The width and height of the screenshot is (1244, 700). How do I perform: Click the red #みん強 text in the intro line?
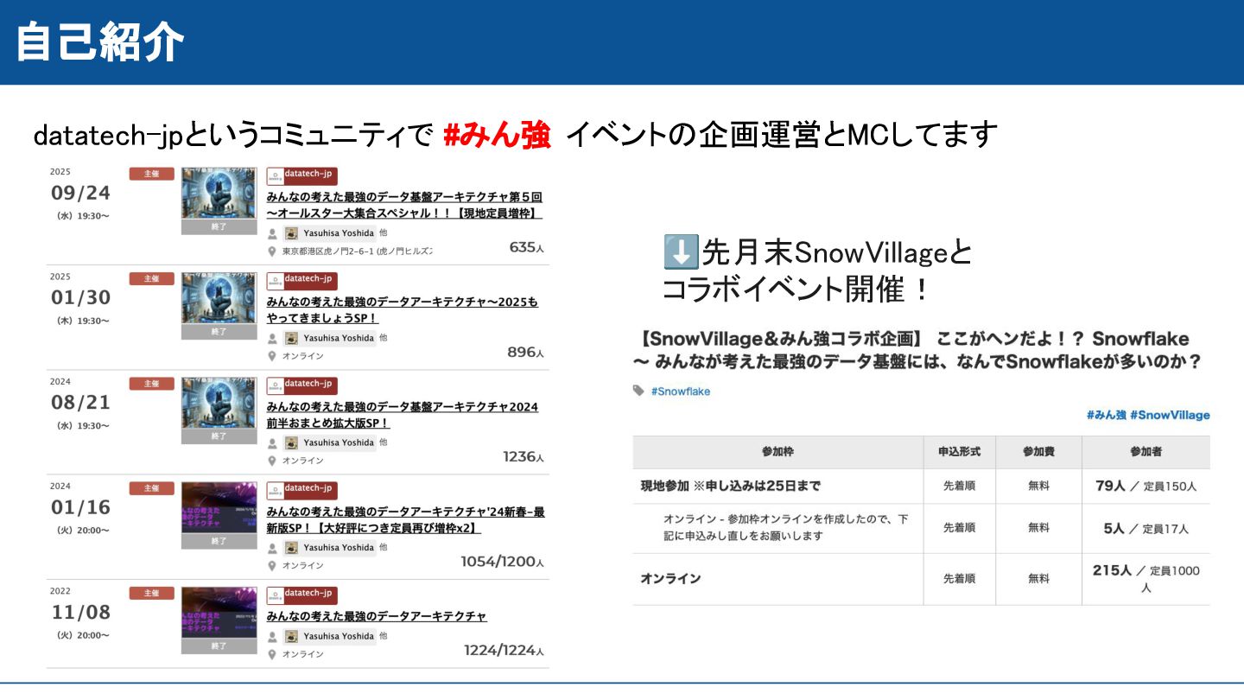tap(497, 135)
